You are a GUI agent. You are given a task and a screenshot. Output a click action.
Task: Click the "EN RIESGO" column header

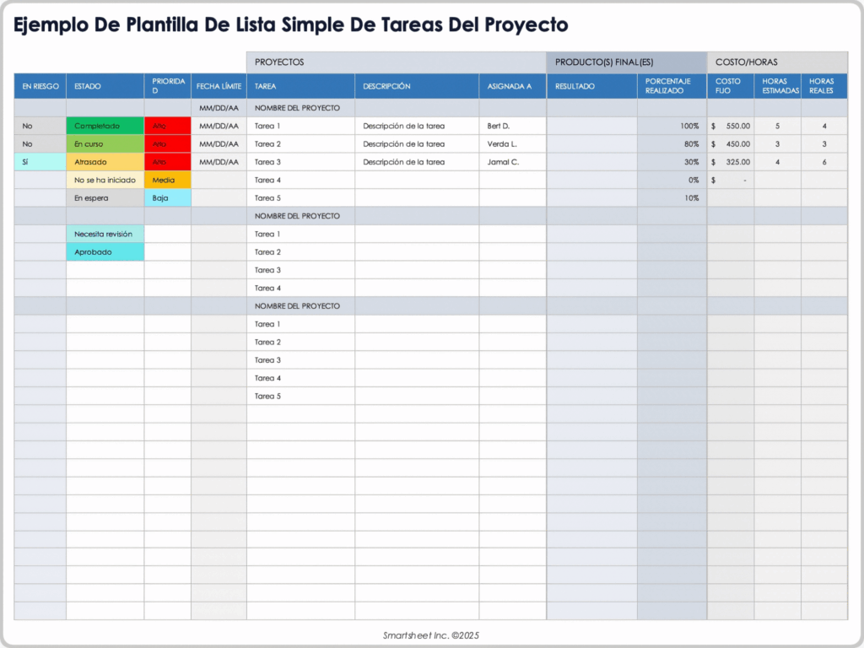[40, 86]
